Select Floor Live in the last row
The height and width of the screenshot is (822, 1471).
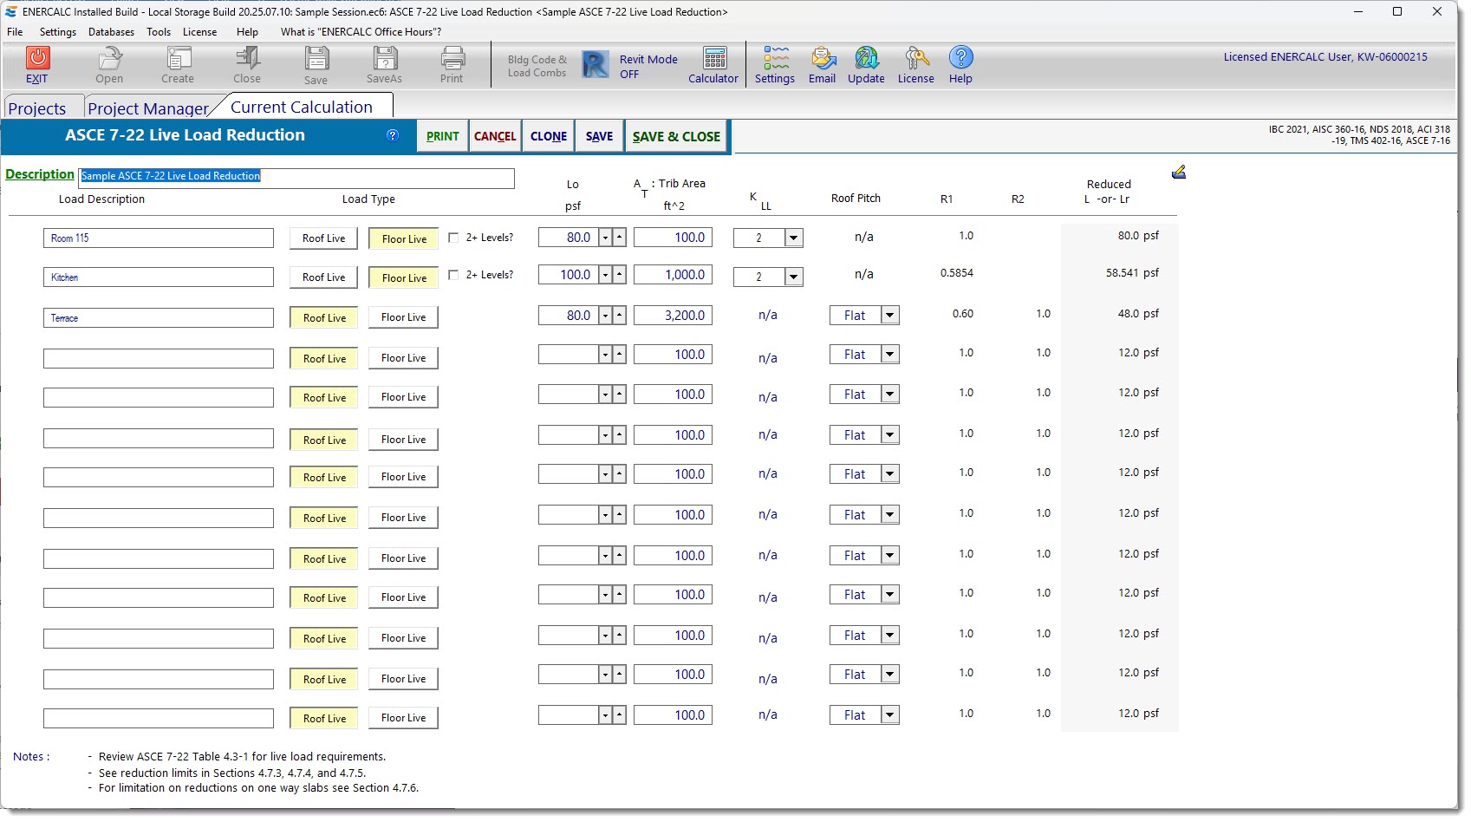coord(404,718)
